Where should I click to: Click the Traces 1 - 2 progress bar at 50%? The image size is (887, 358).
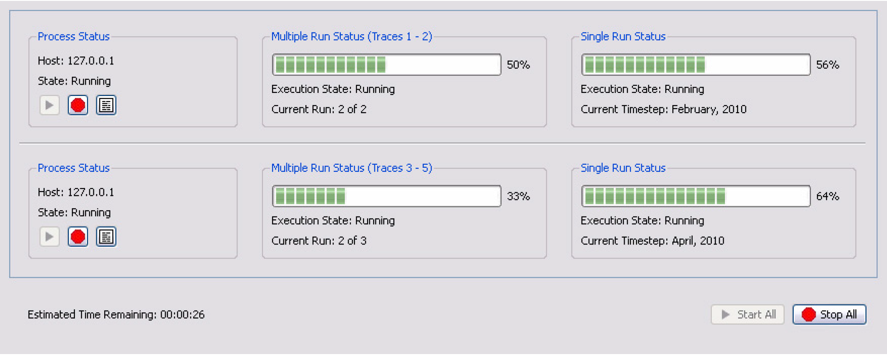[386, 65]
